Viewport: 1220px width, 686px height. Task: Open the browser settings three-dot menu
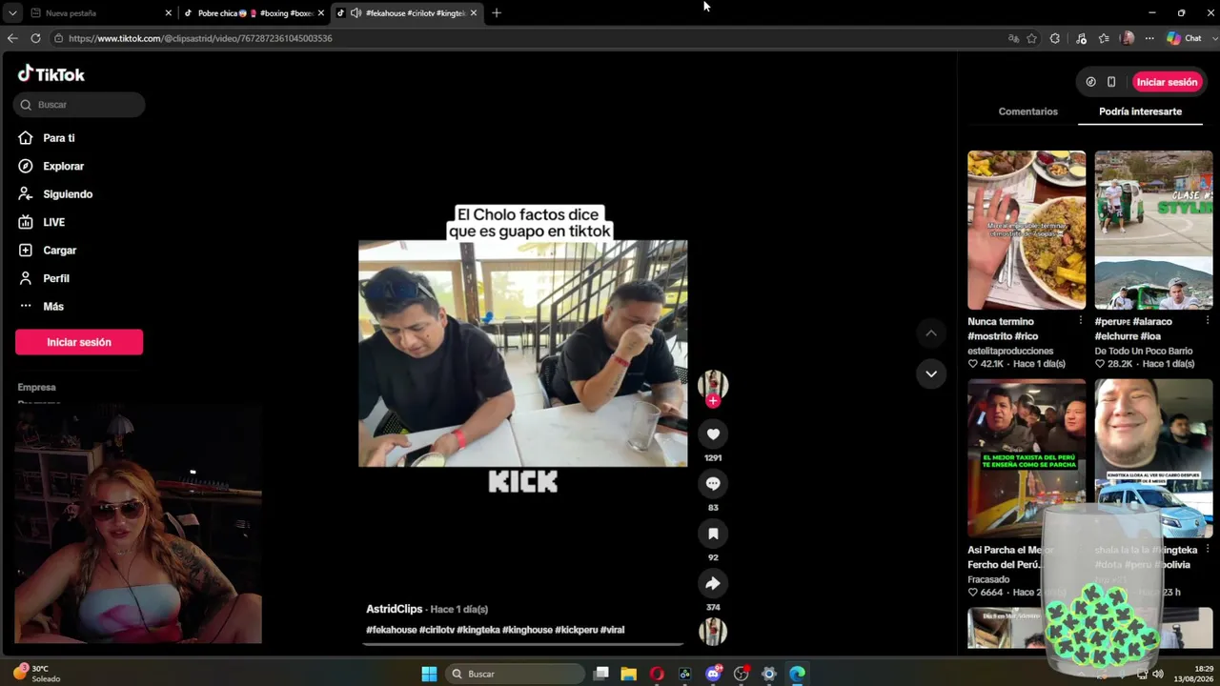coord(1149,38)
